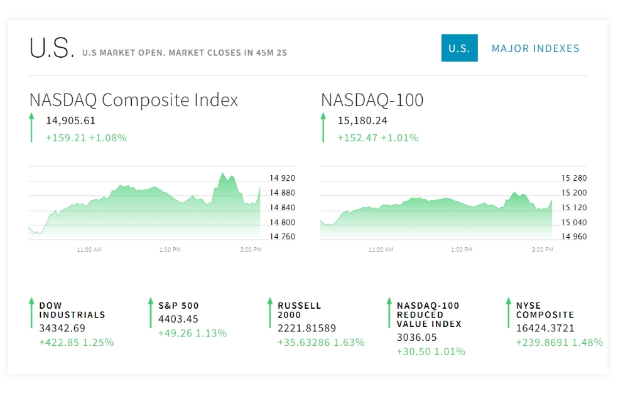628x401 pixels.
Task: Switch to the Major Indexes tab
Action: [x=536, y=48]
